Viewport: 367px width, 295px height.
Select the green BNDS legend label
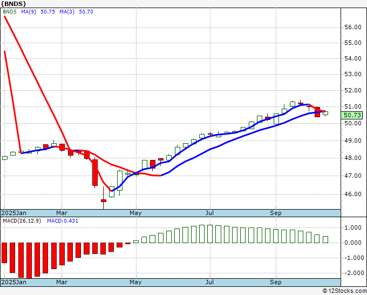pyautogui.click(x=10, y=12)
